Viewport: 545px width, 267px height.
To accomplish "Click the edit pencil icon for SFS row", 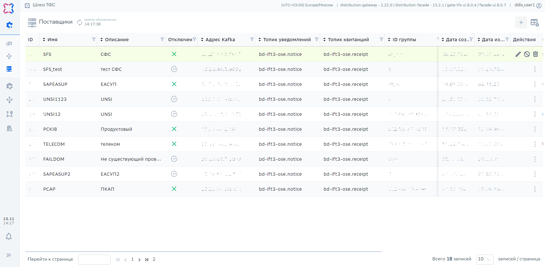I will coord(518,54).
